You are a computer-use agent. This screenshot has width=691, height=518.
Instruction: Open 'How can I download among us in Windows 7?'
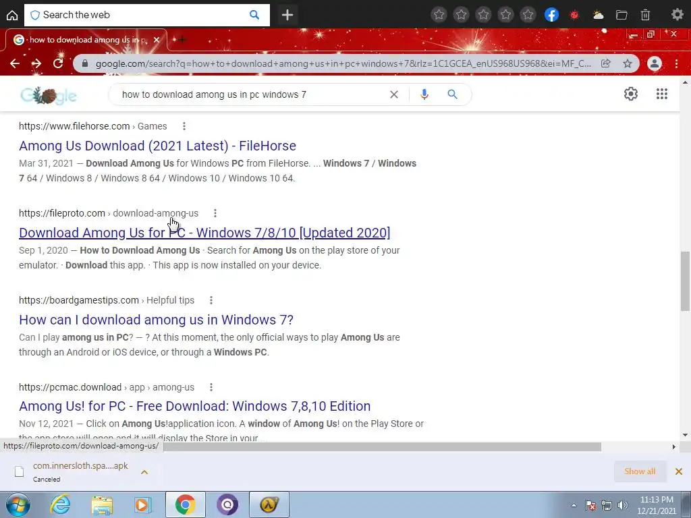[156, 320]
